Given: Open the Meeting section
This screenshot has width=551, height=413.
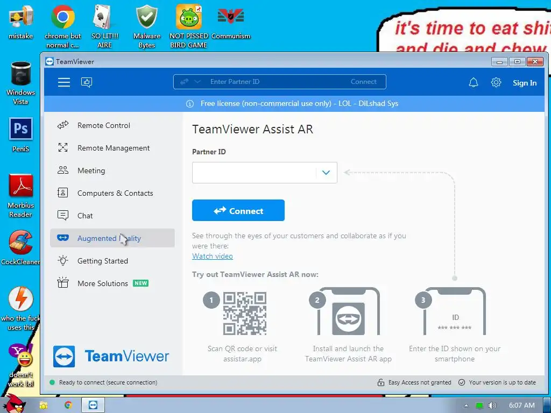Looking at the screenshot, I should 112,170.
